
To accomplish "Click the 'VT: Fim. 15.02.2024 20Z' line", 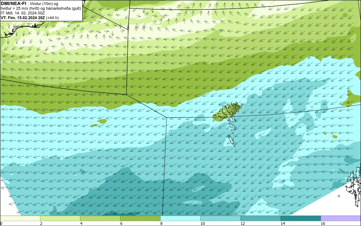I will (23, 18).
